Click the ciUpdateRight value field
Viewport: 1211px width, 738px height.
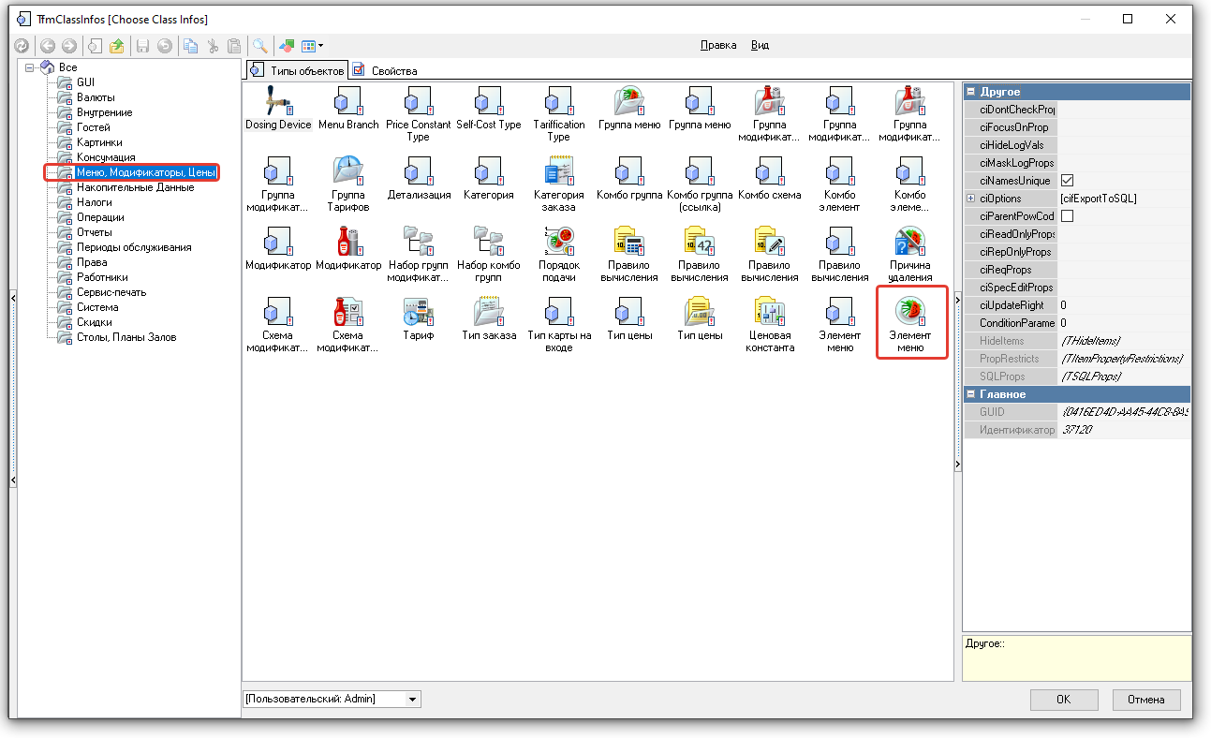[1124, 305]
